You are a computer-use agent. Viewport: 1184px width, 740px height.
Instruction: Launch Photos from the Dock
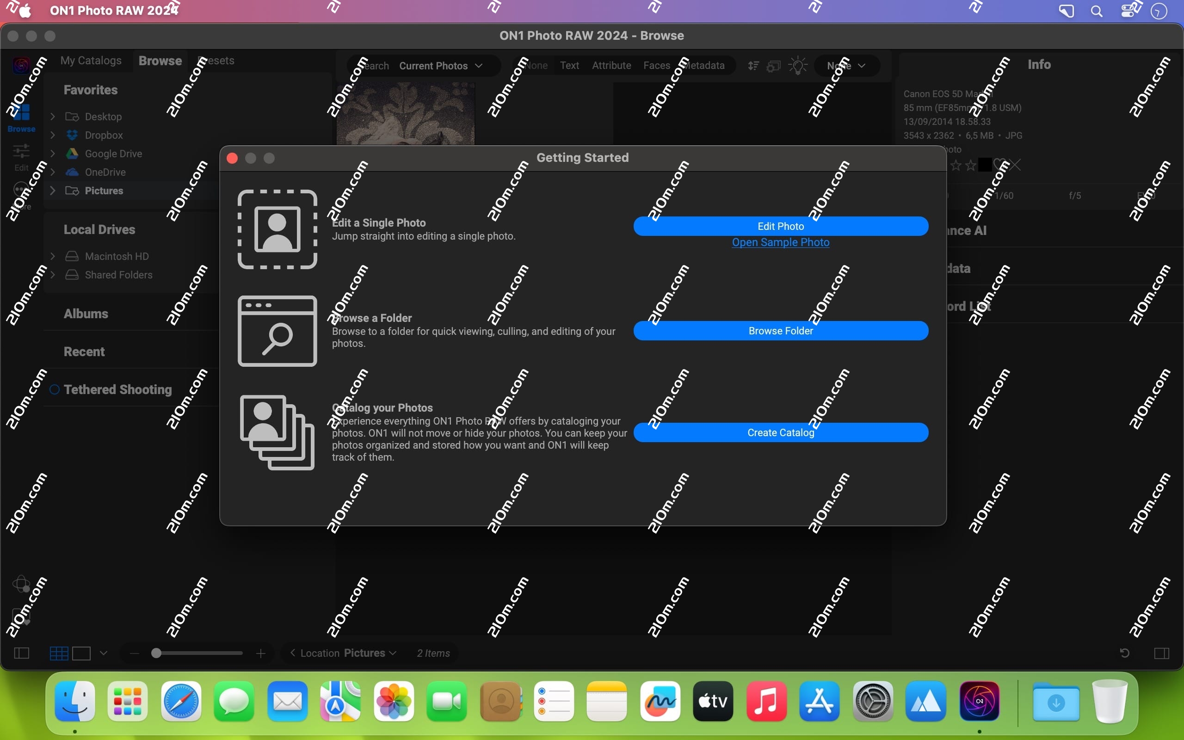[394, 701]
